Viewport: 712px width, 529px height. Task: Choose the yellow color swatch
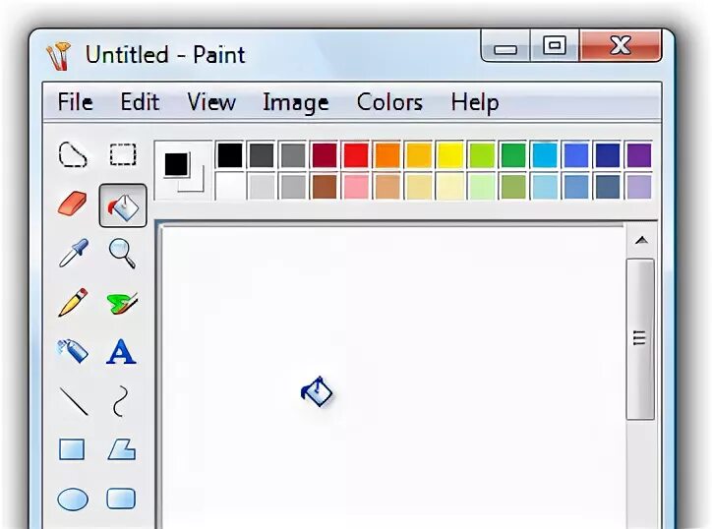(x=450, y=155)
